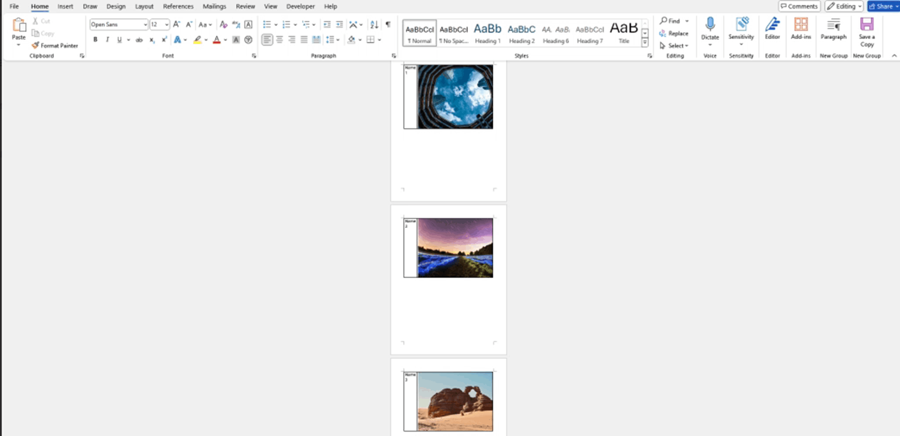900x436 pixels.
Task: Clear all formatting with eraser icon
Action: [223, 24]
